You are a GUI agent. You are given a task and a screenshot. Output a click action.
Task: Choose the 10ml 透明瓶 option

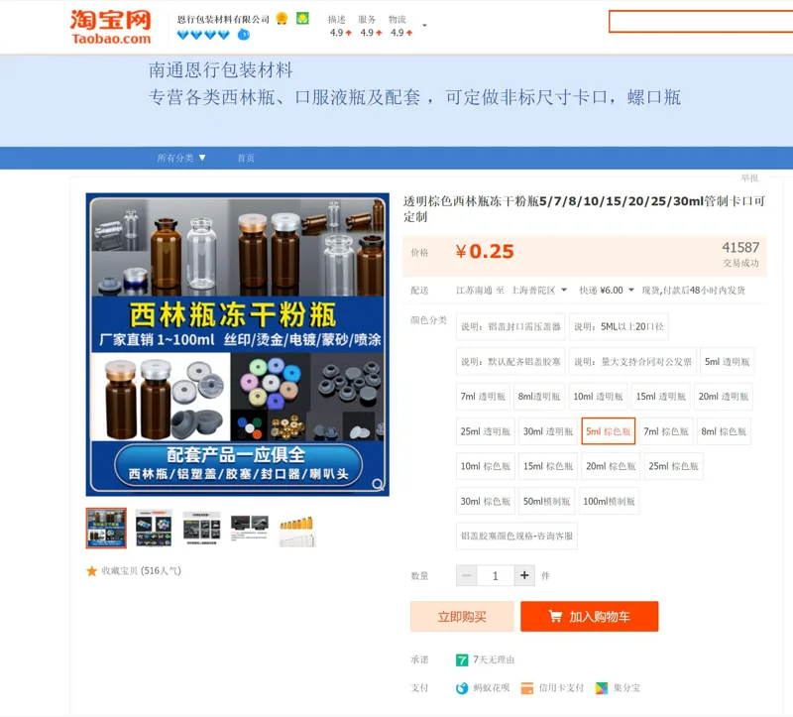[x=598, y=397]
